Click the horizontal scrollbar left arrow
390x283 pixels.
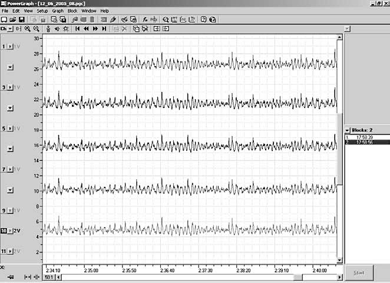58,277
